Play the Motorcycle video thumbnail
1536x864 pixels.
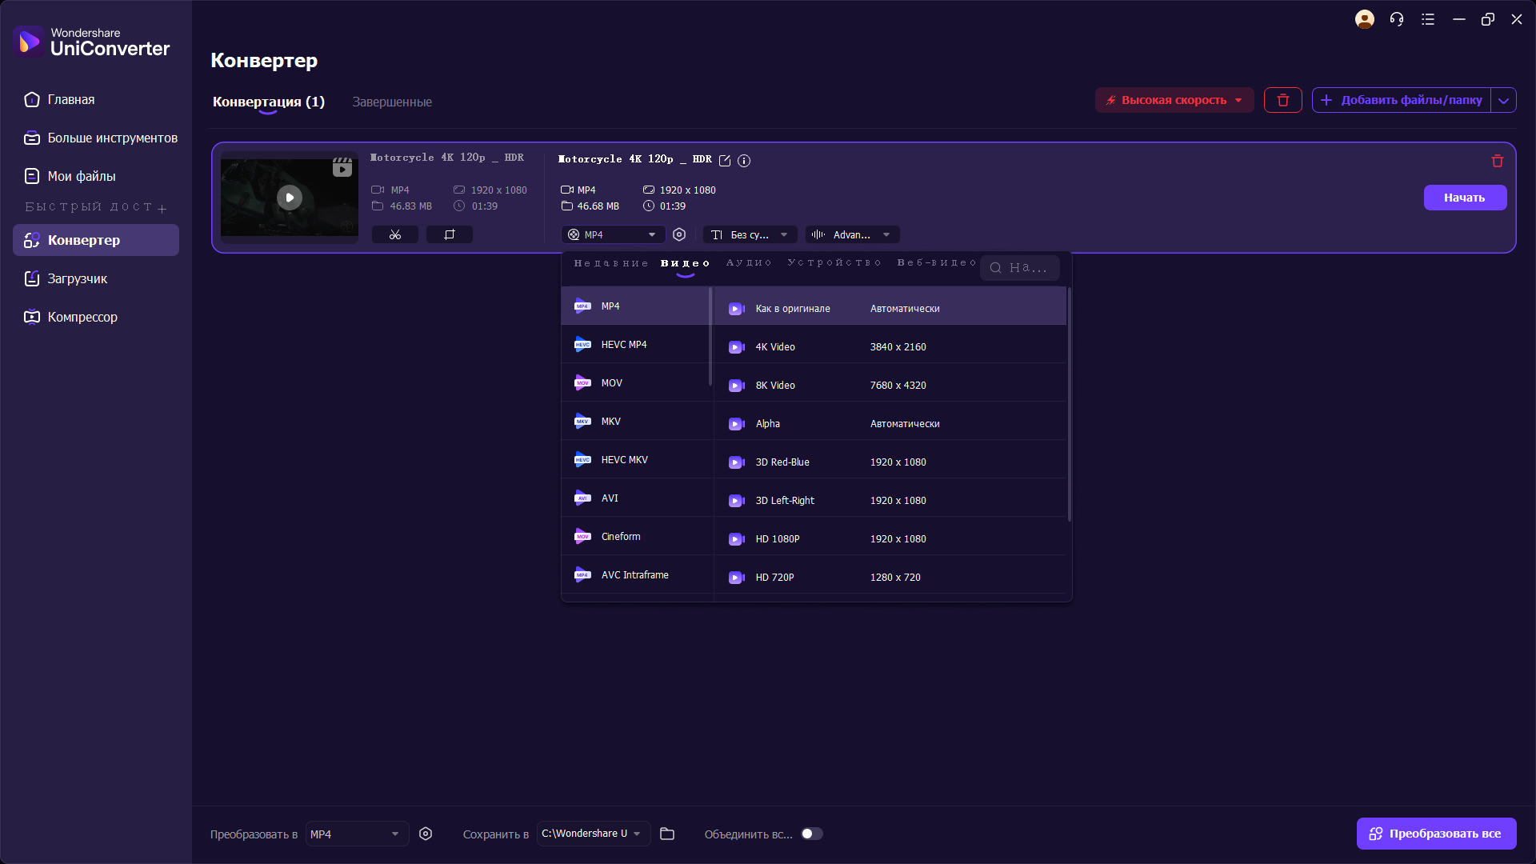tap(290, 197)
